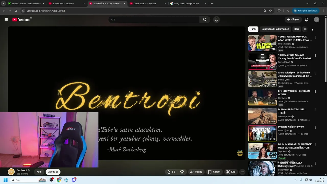This screenshot has width=327, height=184.
Task: Start voice search with the microphone icon
Action: [x=216, y=20]
